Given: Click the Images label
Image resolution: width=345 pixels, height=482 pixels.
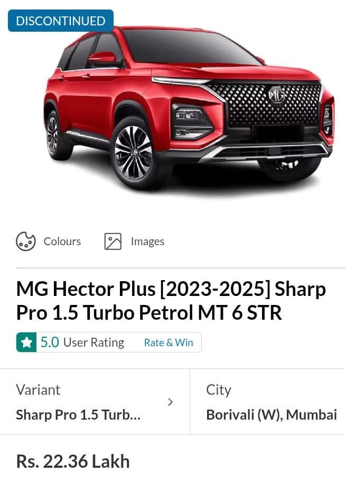Looking at the screenshot, I should click(147, 242).
